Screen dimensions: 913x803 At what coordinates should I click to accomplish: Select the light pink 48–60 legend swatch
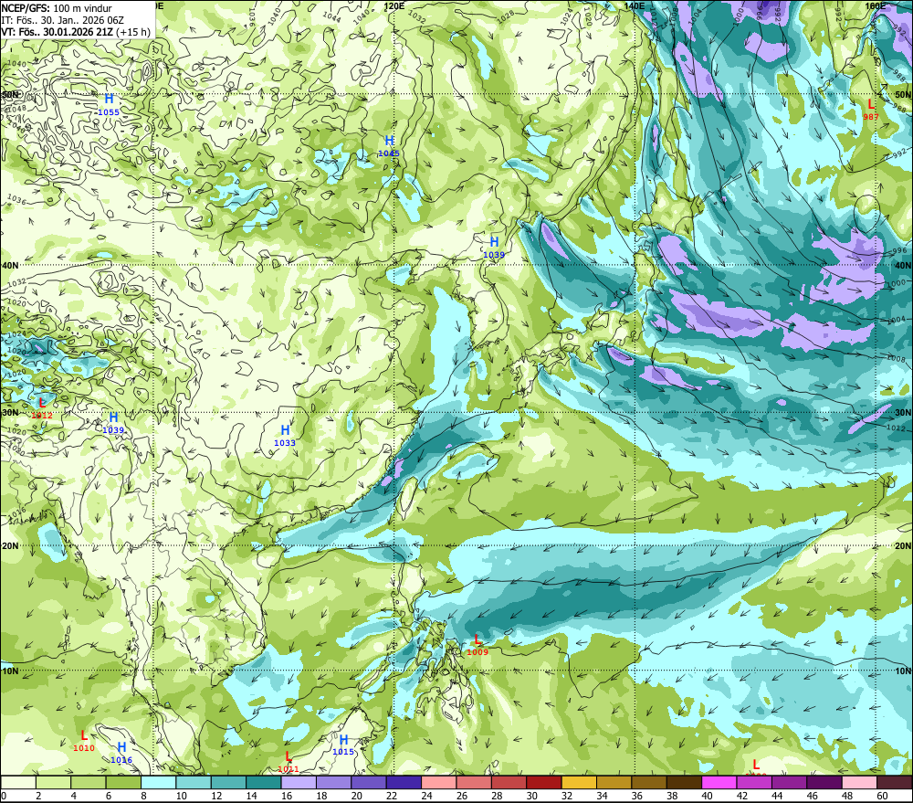click(859, 782)
